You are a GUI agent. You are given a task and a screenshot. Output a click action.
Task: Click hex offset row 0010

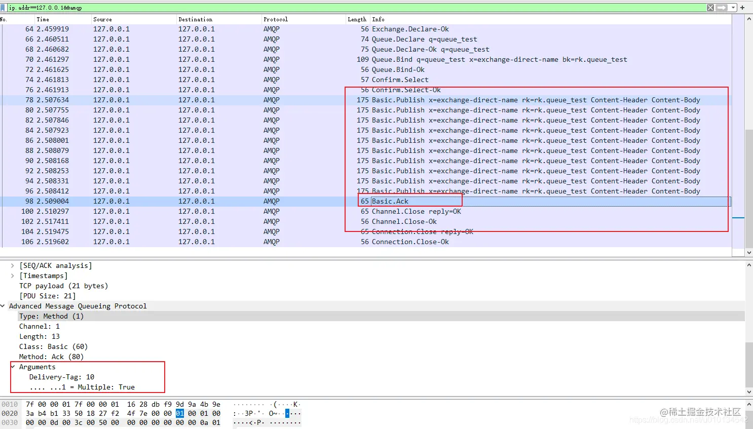(10, 404)
